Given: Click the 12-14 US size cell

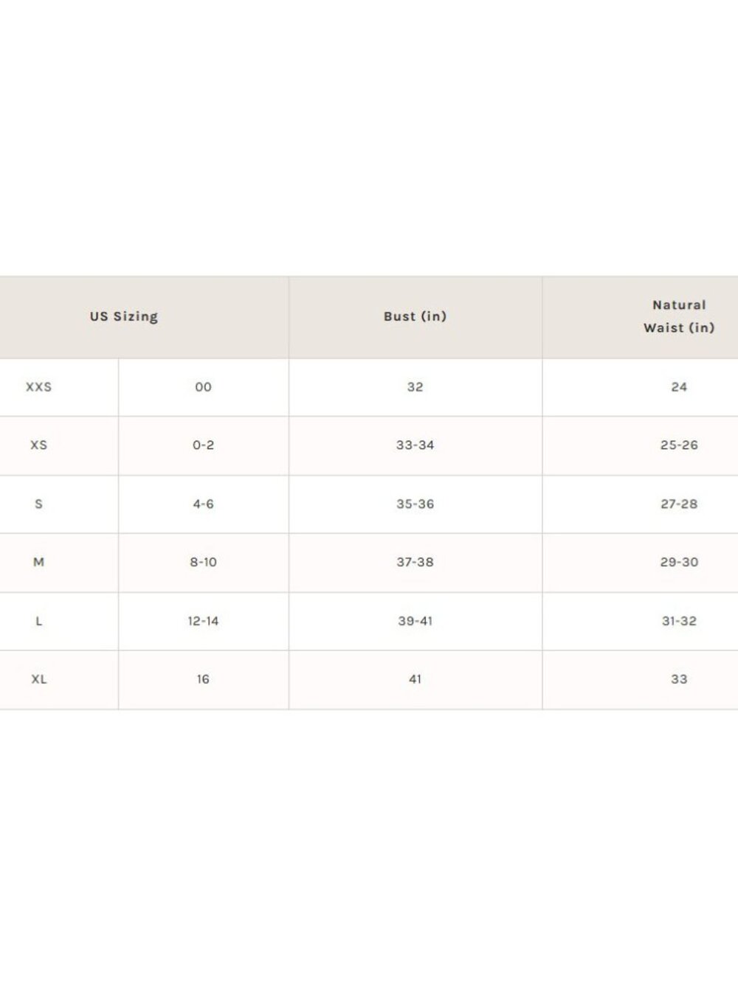Looking at the screenshot, I should point(204,621).
